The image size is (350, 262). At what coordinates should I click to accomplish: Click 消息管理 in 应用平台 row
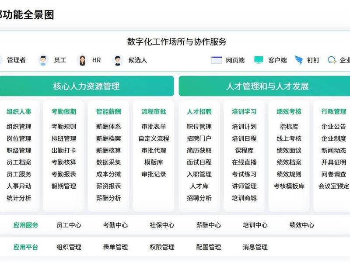pos(255,247)
